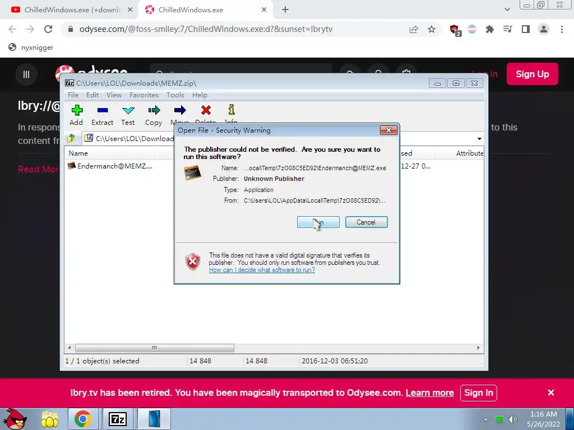Viewport: 574px width, 430px height.
Task: Click the 7-Zip Add toolbar icon
Action: point(77,110)
